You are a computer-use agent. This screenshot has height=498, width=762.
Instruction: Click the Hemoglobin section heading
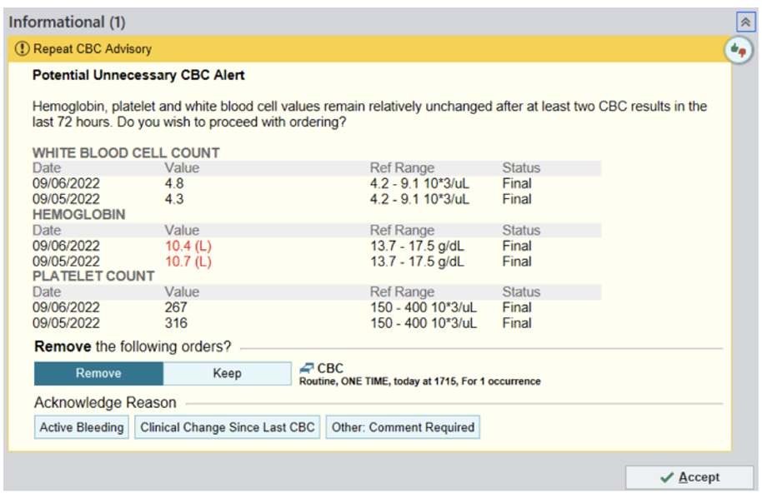tap(78, 214)
